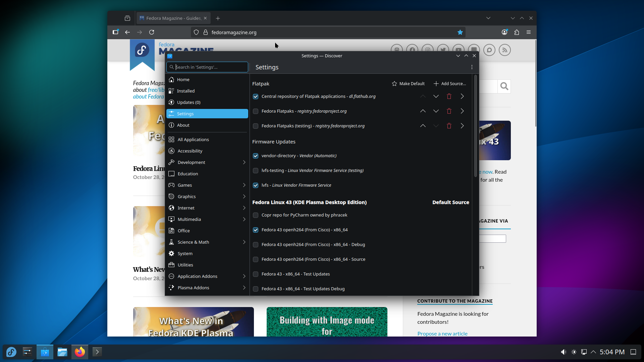
Task: Open Fedora application launcher in taskbar
Action: [x=11, y=352]
